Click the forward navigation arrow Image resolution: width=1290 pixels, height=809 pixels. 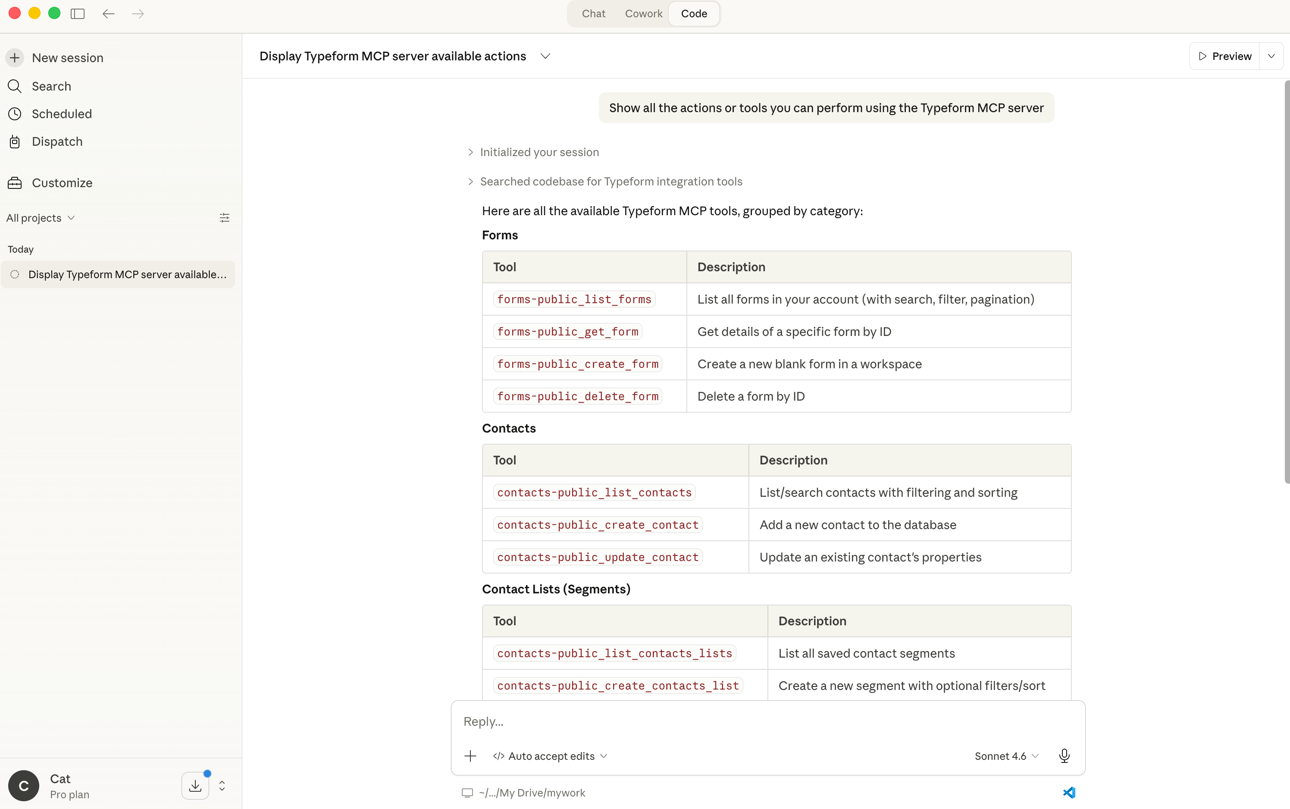138,13
